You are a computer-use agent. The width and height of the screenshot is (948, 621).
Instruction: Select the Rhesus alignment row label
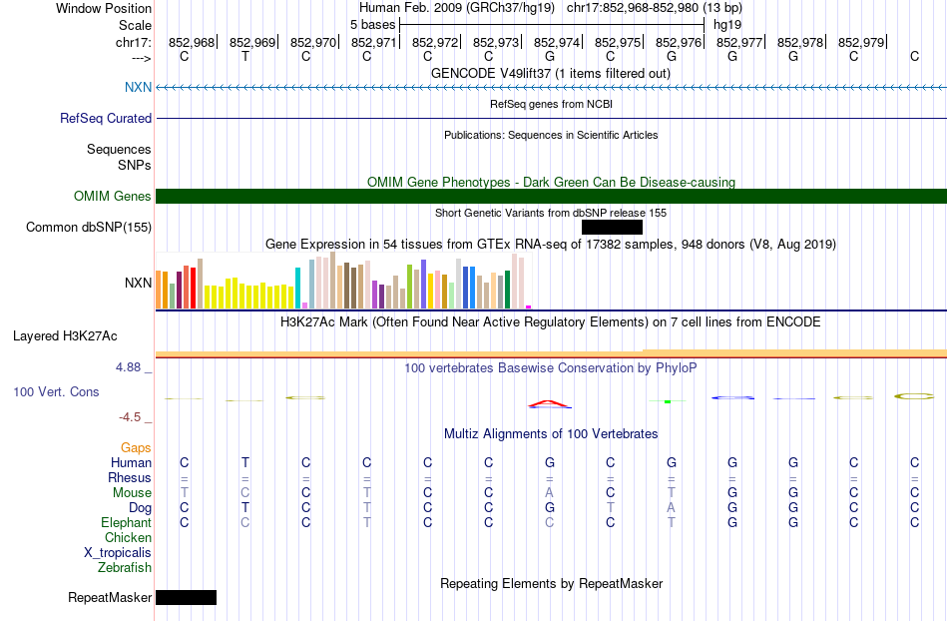click(x=130, y=477)
